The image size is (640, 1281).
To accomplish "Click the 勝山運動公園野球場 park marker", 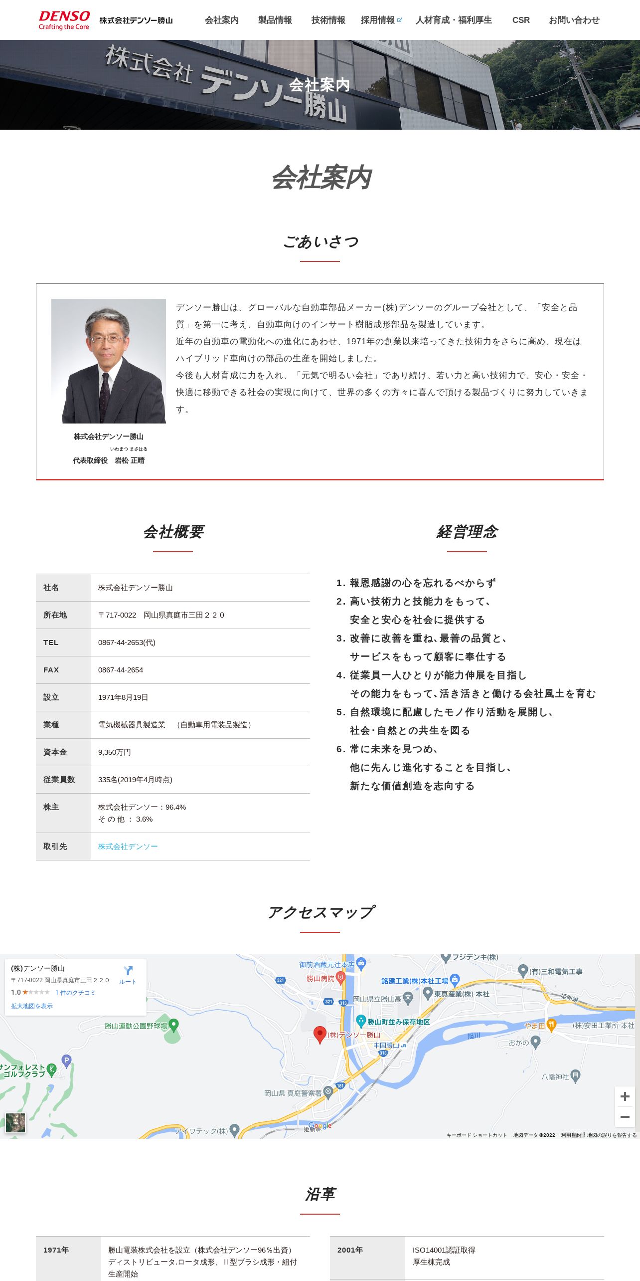I will click(x=173, y=1026).
